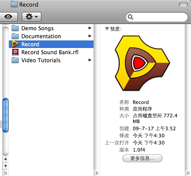The width and height of the screenshot is (191, 176).
Task: Click the 预览: label
Action: (116, 29)
